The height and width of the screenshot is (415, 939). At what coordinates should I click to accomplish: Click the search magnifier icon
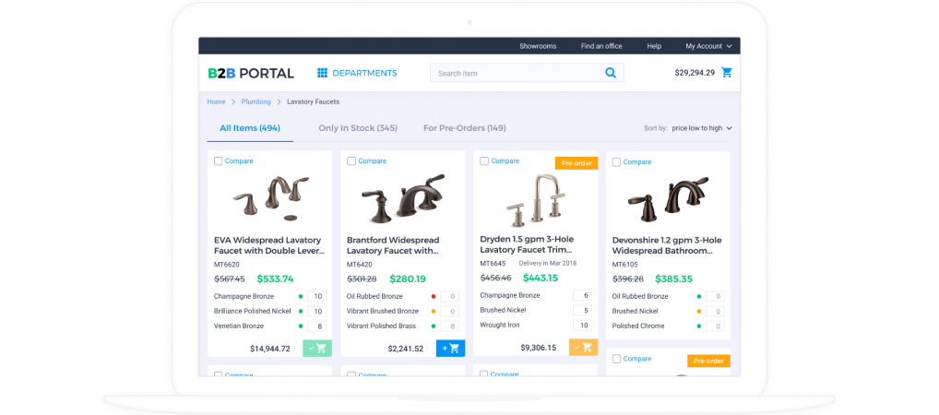pos(611,73)
